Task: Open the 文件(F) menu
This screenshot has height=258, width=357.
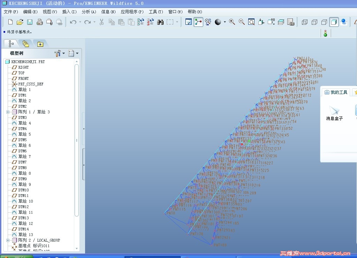Action: [x=11, y=12]
